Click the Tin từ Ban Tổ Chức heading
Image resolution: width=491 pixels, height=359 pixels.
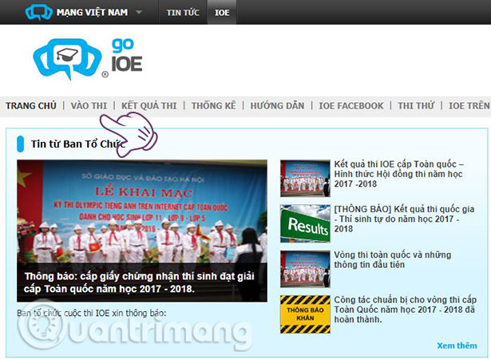[x=78, y=144]
